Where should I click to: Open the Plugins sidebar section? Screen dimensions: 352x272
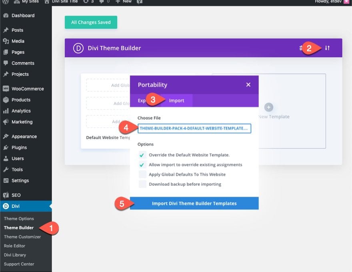19,147
